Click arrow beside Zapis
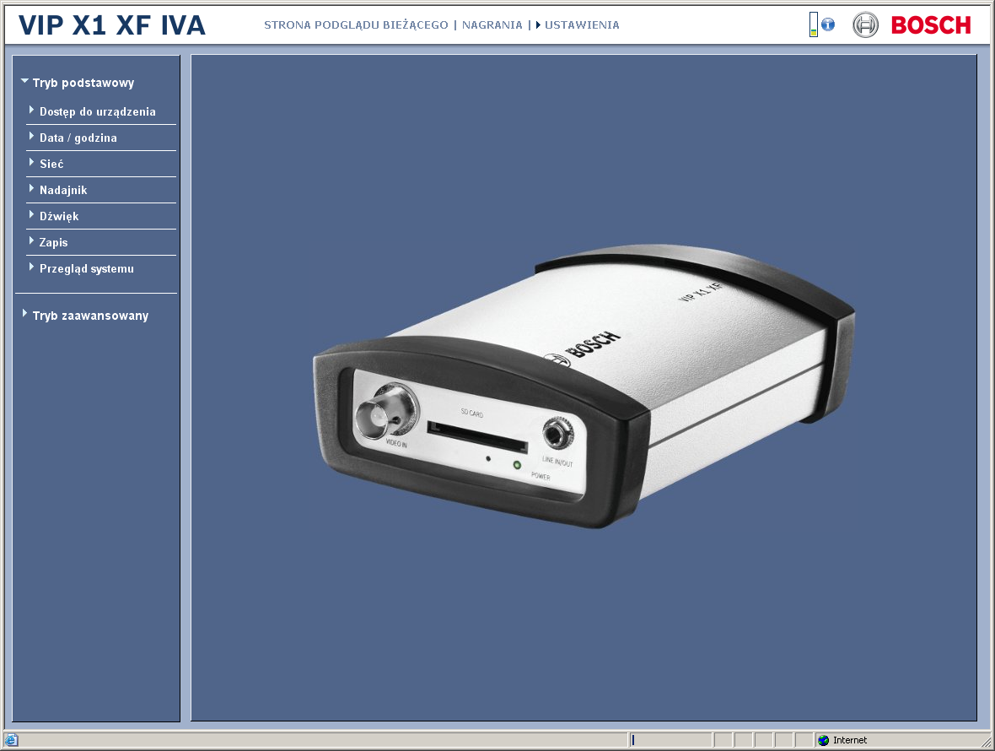995x751 pixels. [x=31, y=240]
